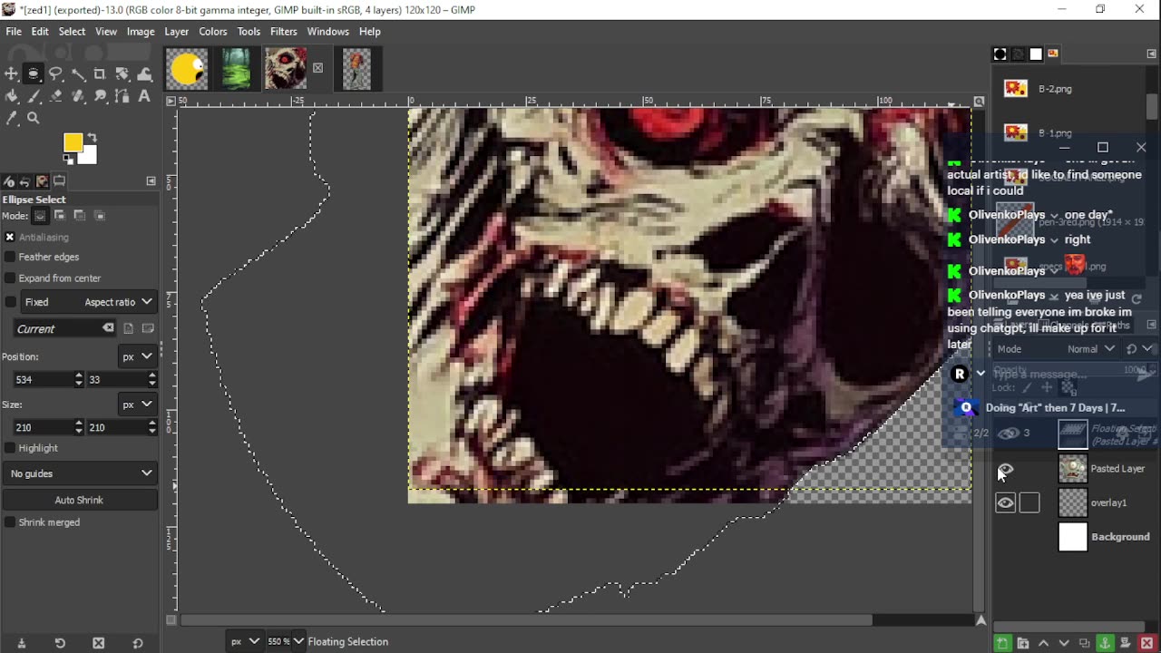1161x653 pixels.
Task: Set selection mode to Subtract
Action: pos(80,216)
